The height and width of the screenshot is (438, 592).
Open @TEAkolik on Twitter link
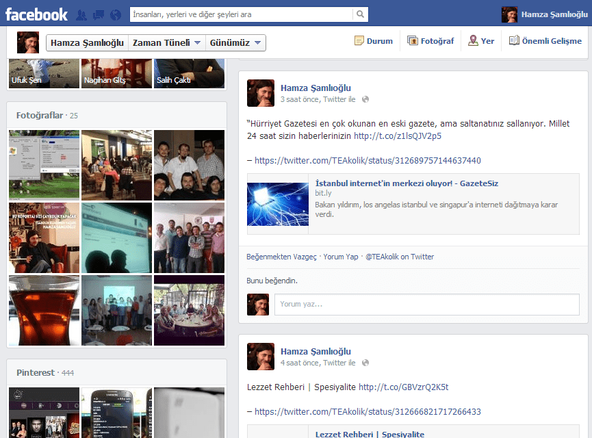(x=400, y=257)
